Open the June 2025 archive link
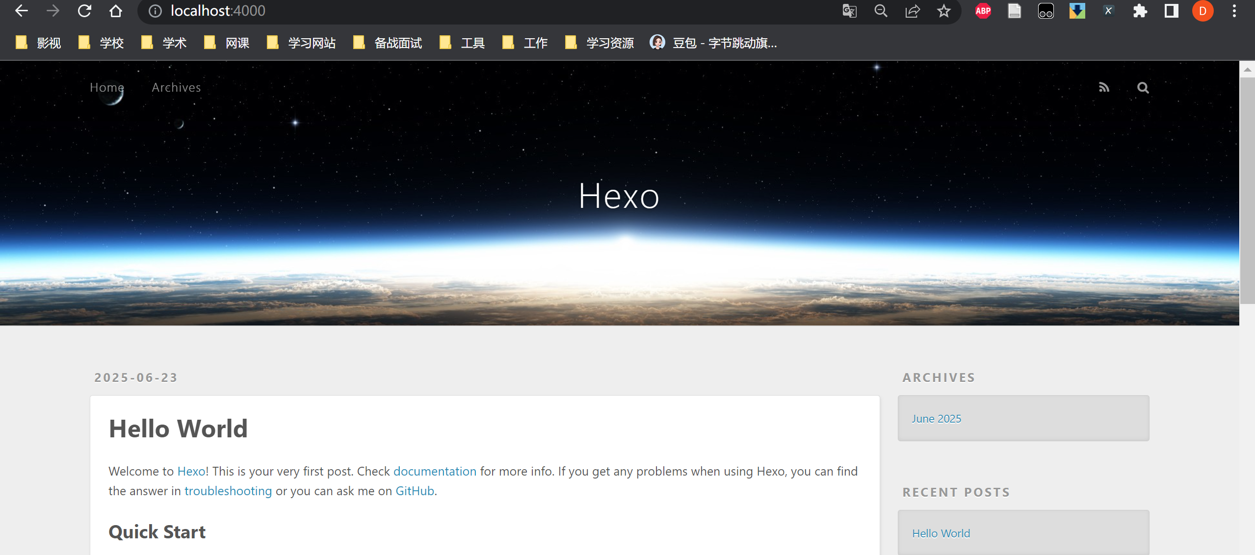 (x=936, y=419)
